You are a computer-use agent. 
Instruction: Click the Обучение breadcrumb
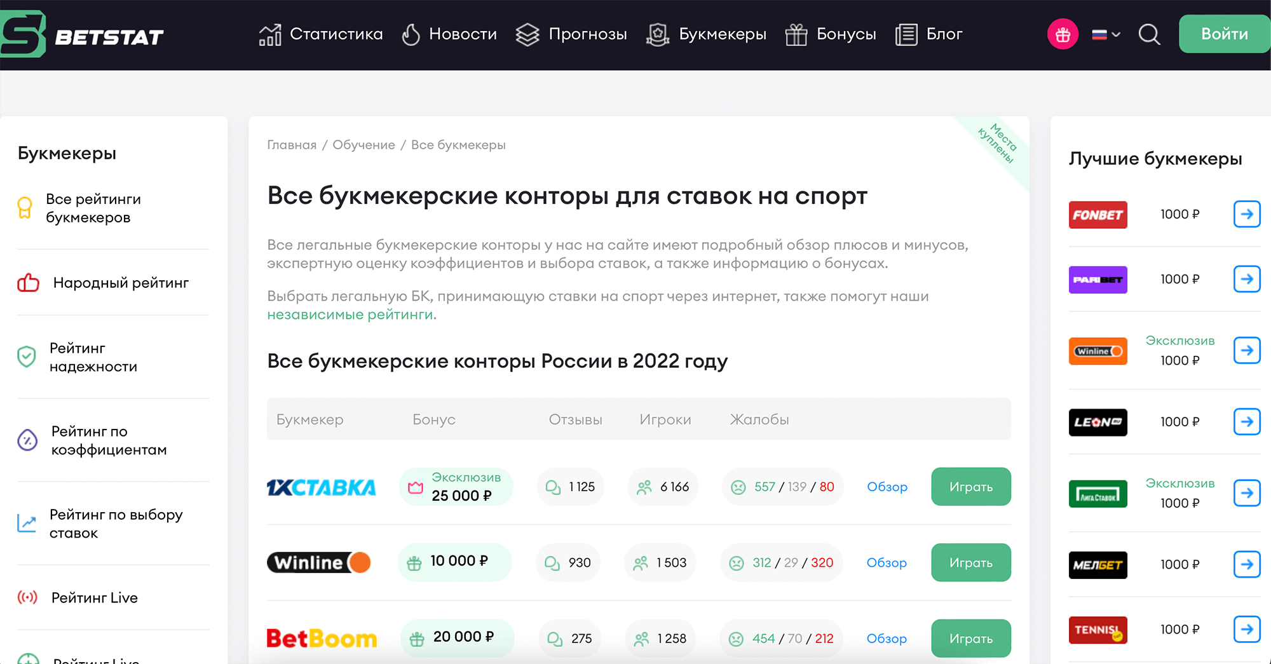click(x=364, y=145)
